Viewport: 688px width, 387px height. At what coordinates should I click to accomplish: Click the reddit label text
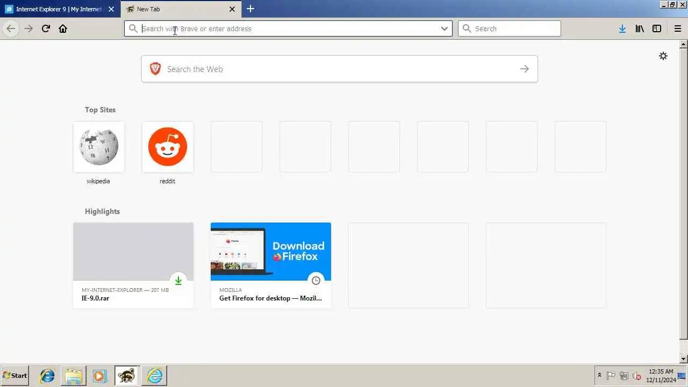(x=167, y=181)
